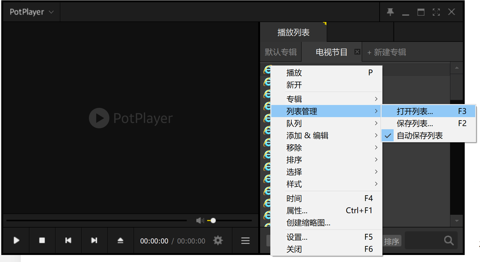Open the PotPlayer main menu dropdown
Screen dimensions: 480x262
point(32,12)
